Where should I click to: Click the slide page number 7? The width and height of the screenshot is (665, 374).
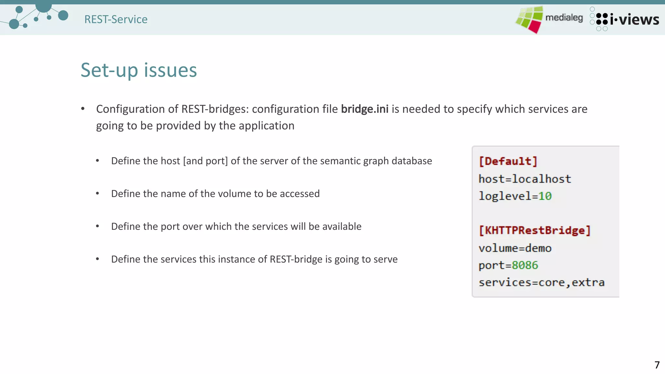pos(657,365)
